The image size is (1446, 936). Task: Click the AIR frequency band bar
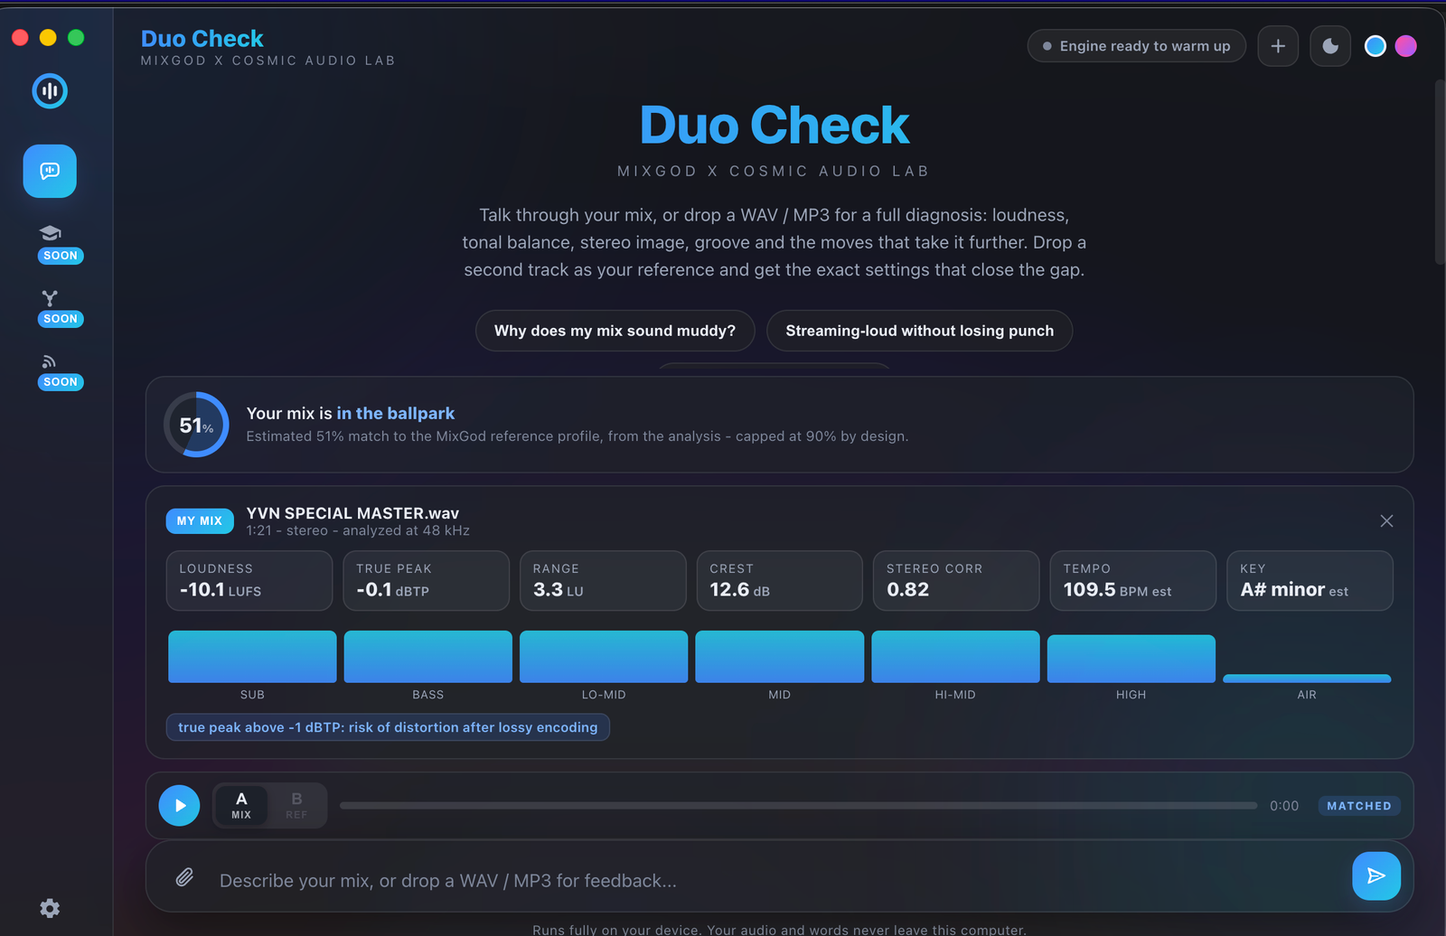click(x=1307, y=679)
